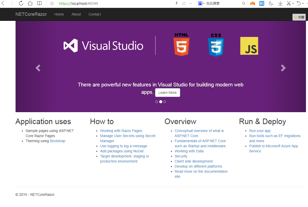The width and height of the screenshot is (308, 207).
Task: Click Sample pages using ASP.NET Core text
Action: (50, 133)
